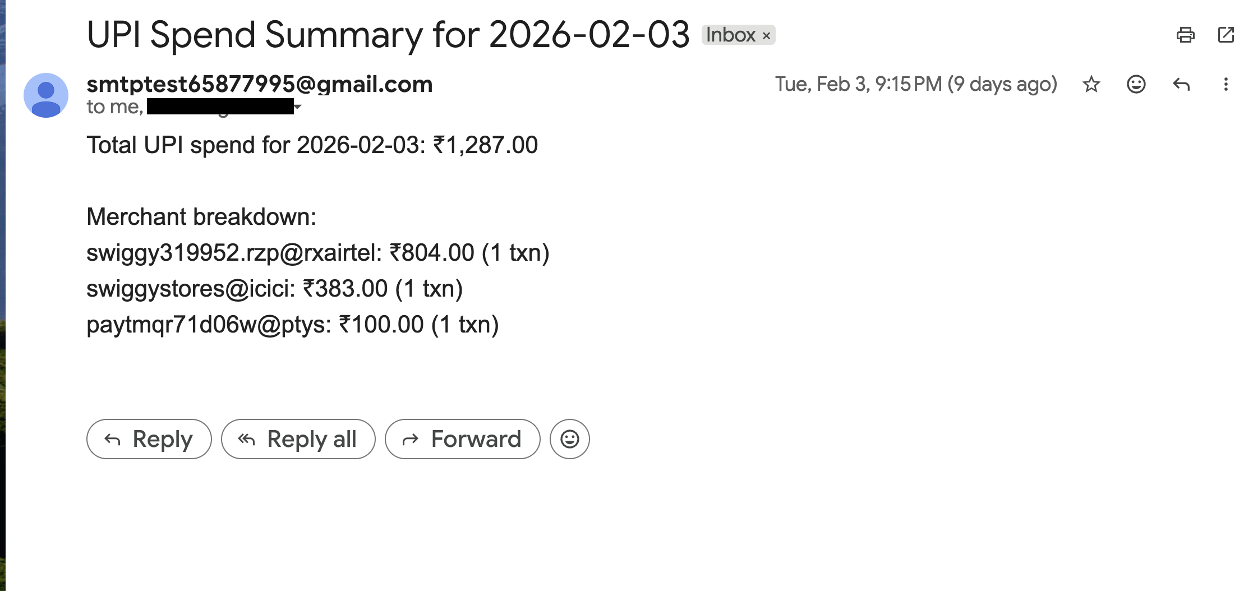Click the swiggy319952.rzp@rxairtel merchant line
The height and width of the screenshot is (591, 1253).
pos(317,253)
